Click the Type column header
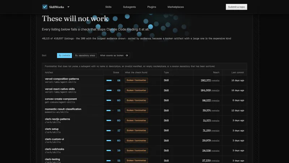The image size is (289, 163). (166, 72)
